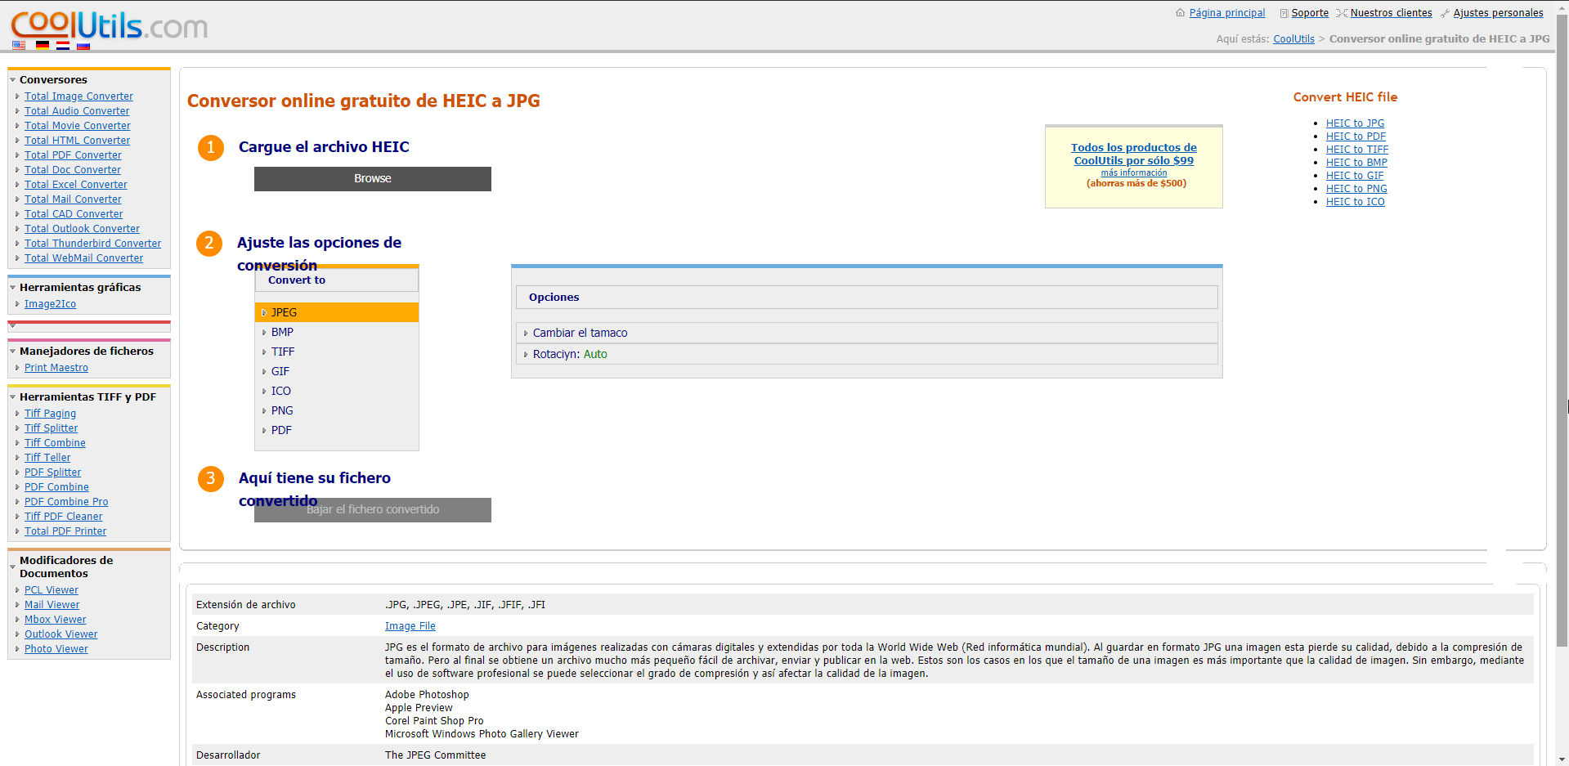Image resolution: width=1569 pixels, height=766 pixels.
Task: Click Browse to upload a HEIC file
Action: 373,179
